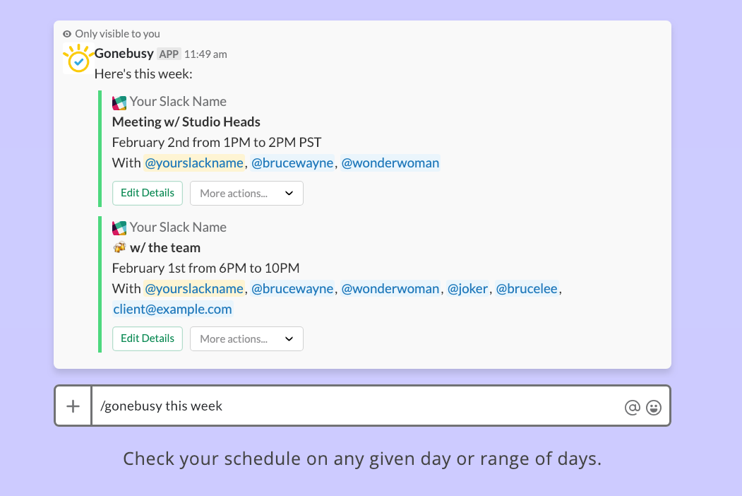This screenshot has height=496, width=742.
Task: Edit Details of the team event
Action: [148, 338]
